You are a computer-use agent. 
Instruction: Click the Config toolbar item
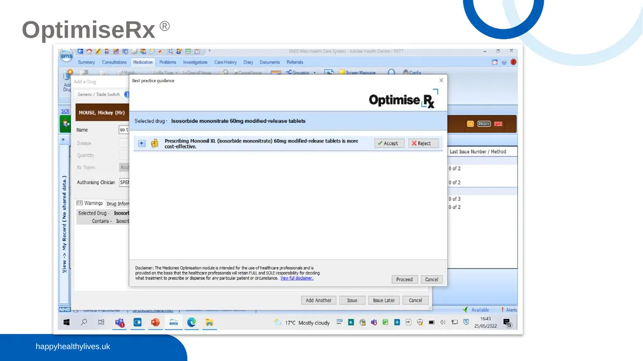click(x=412, y=73)
